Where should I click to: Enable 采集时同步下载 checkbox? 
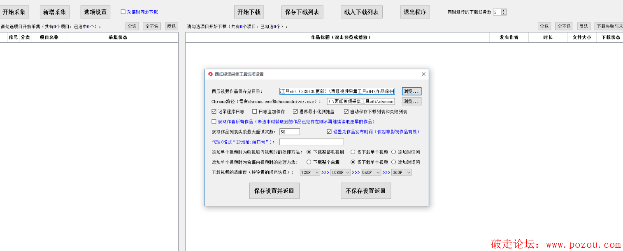click(123, 12)
